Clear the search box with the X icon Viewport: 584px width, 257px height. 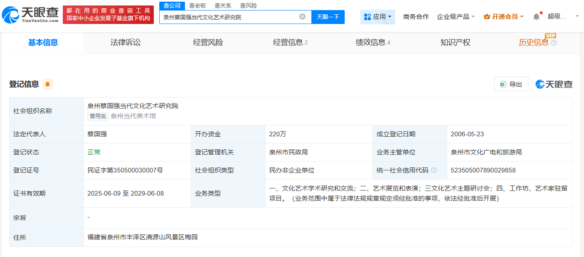(x=302, y=16)
